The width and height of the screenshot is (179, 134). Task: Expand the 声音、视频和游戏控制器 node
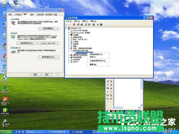[69, 48]
